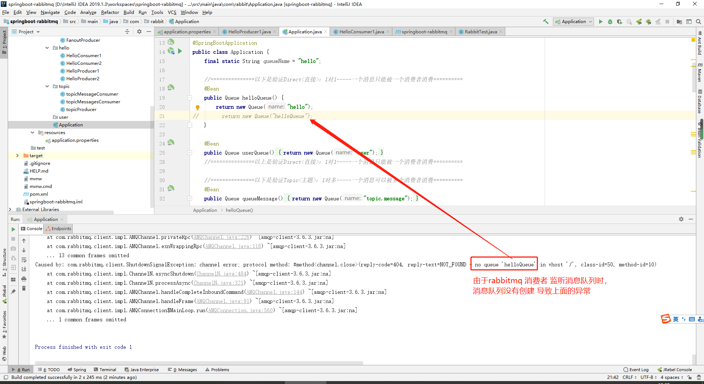Collapse the hello package in the Project tree
704x384 pixels.
click(47, 48)
